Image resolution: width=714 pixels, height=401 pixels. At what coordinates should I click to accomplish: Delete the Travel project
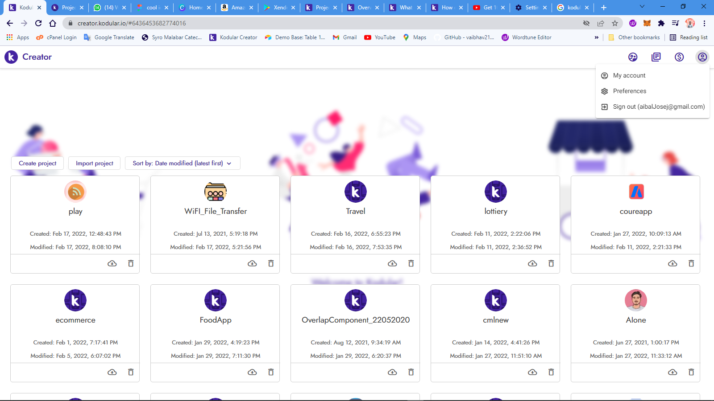tap(411, 263)
